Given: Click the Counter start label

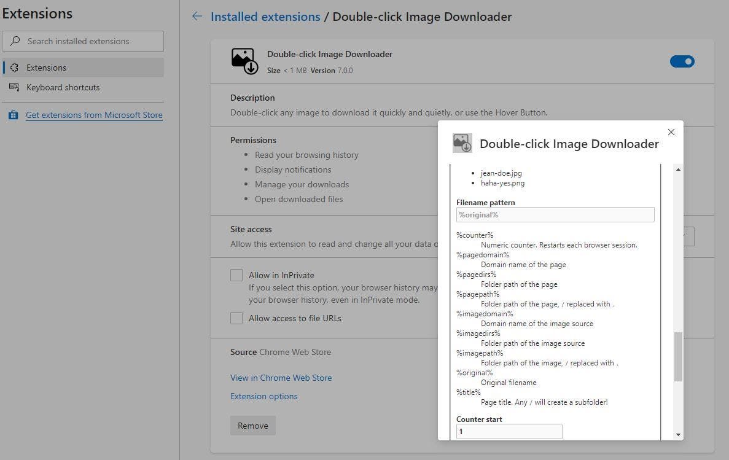Looking at the screenshot, I should pyautogui.click(x=479, y=419).
